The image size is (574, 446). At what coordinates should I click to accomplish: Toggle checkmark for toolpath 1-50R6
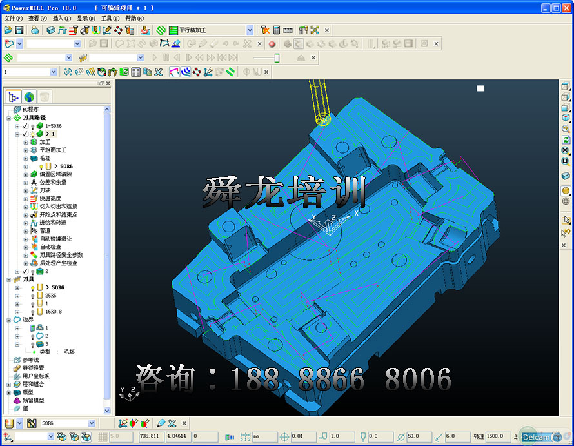pyautogui.click(x=25, y=126)
